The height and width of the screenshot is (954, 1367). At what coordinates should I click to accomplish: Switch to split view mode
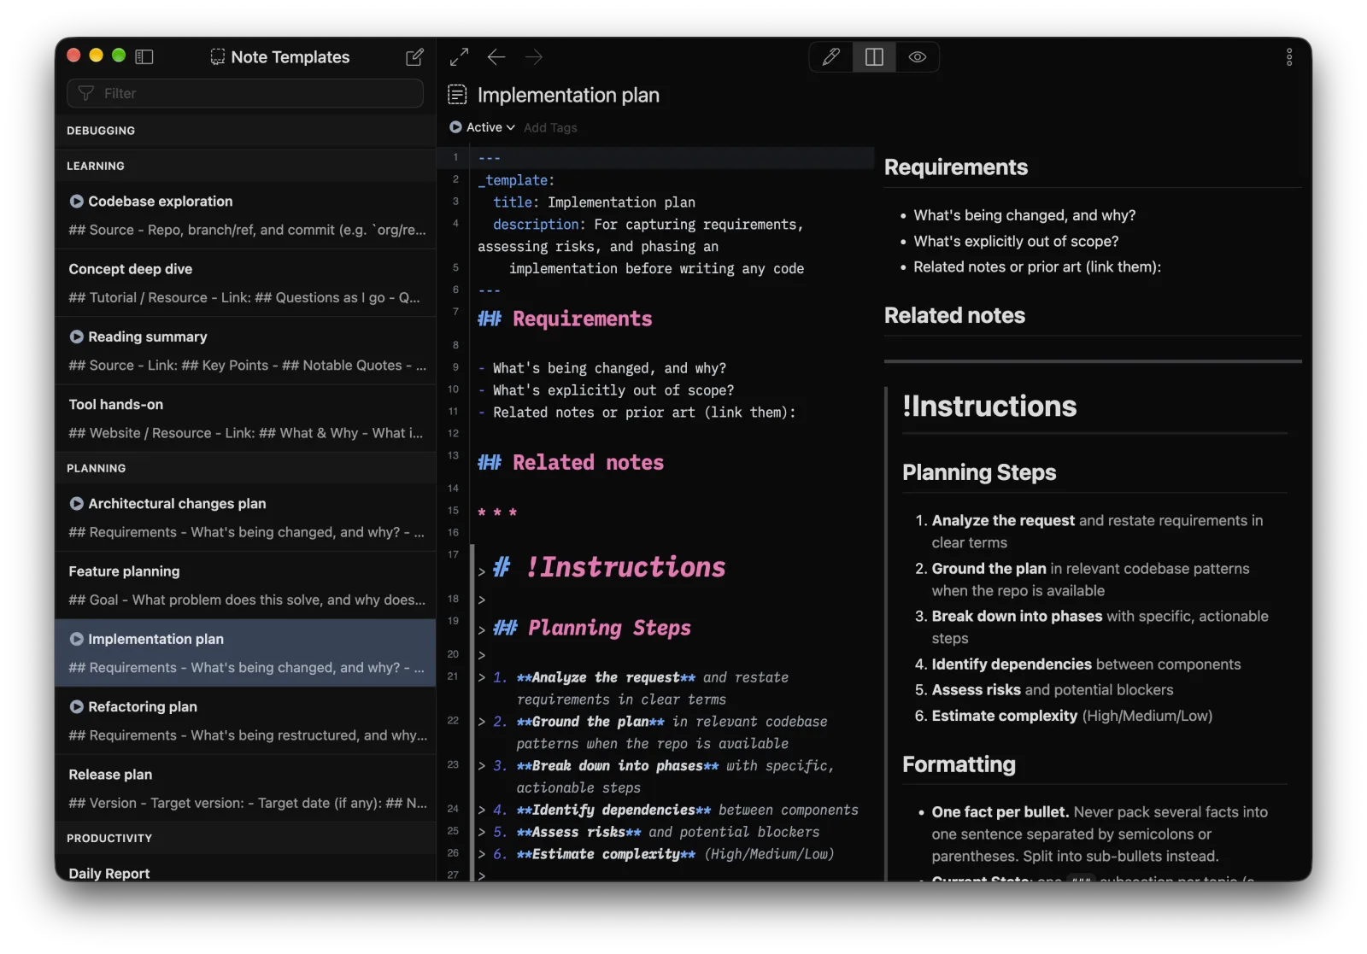874,57
